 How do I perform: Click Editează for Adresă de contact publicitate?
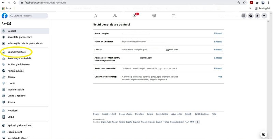coord(218,58)
